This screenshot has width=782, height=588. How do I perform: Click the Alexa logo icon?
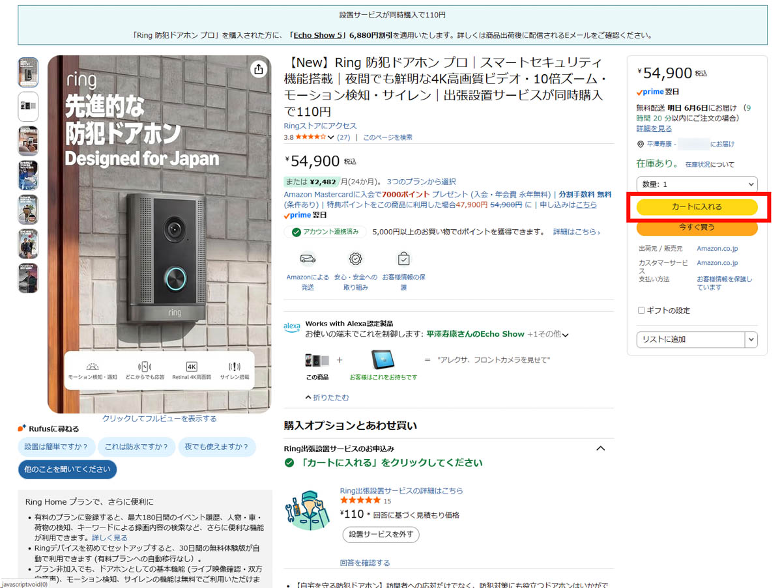pyautogui.click(x=292, y=327)
